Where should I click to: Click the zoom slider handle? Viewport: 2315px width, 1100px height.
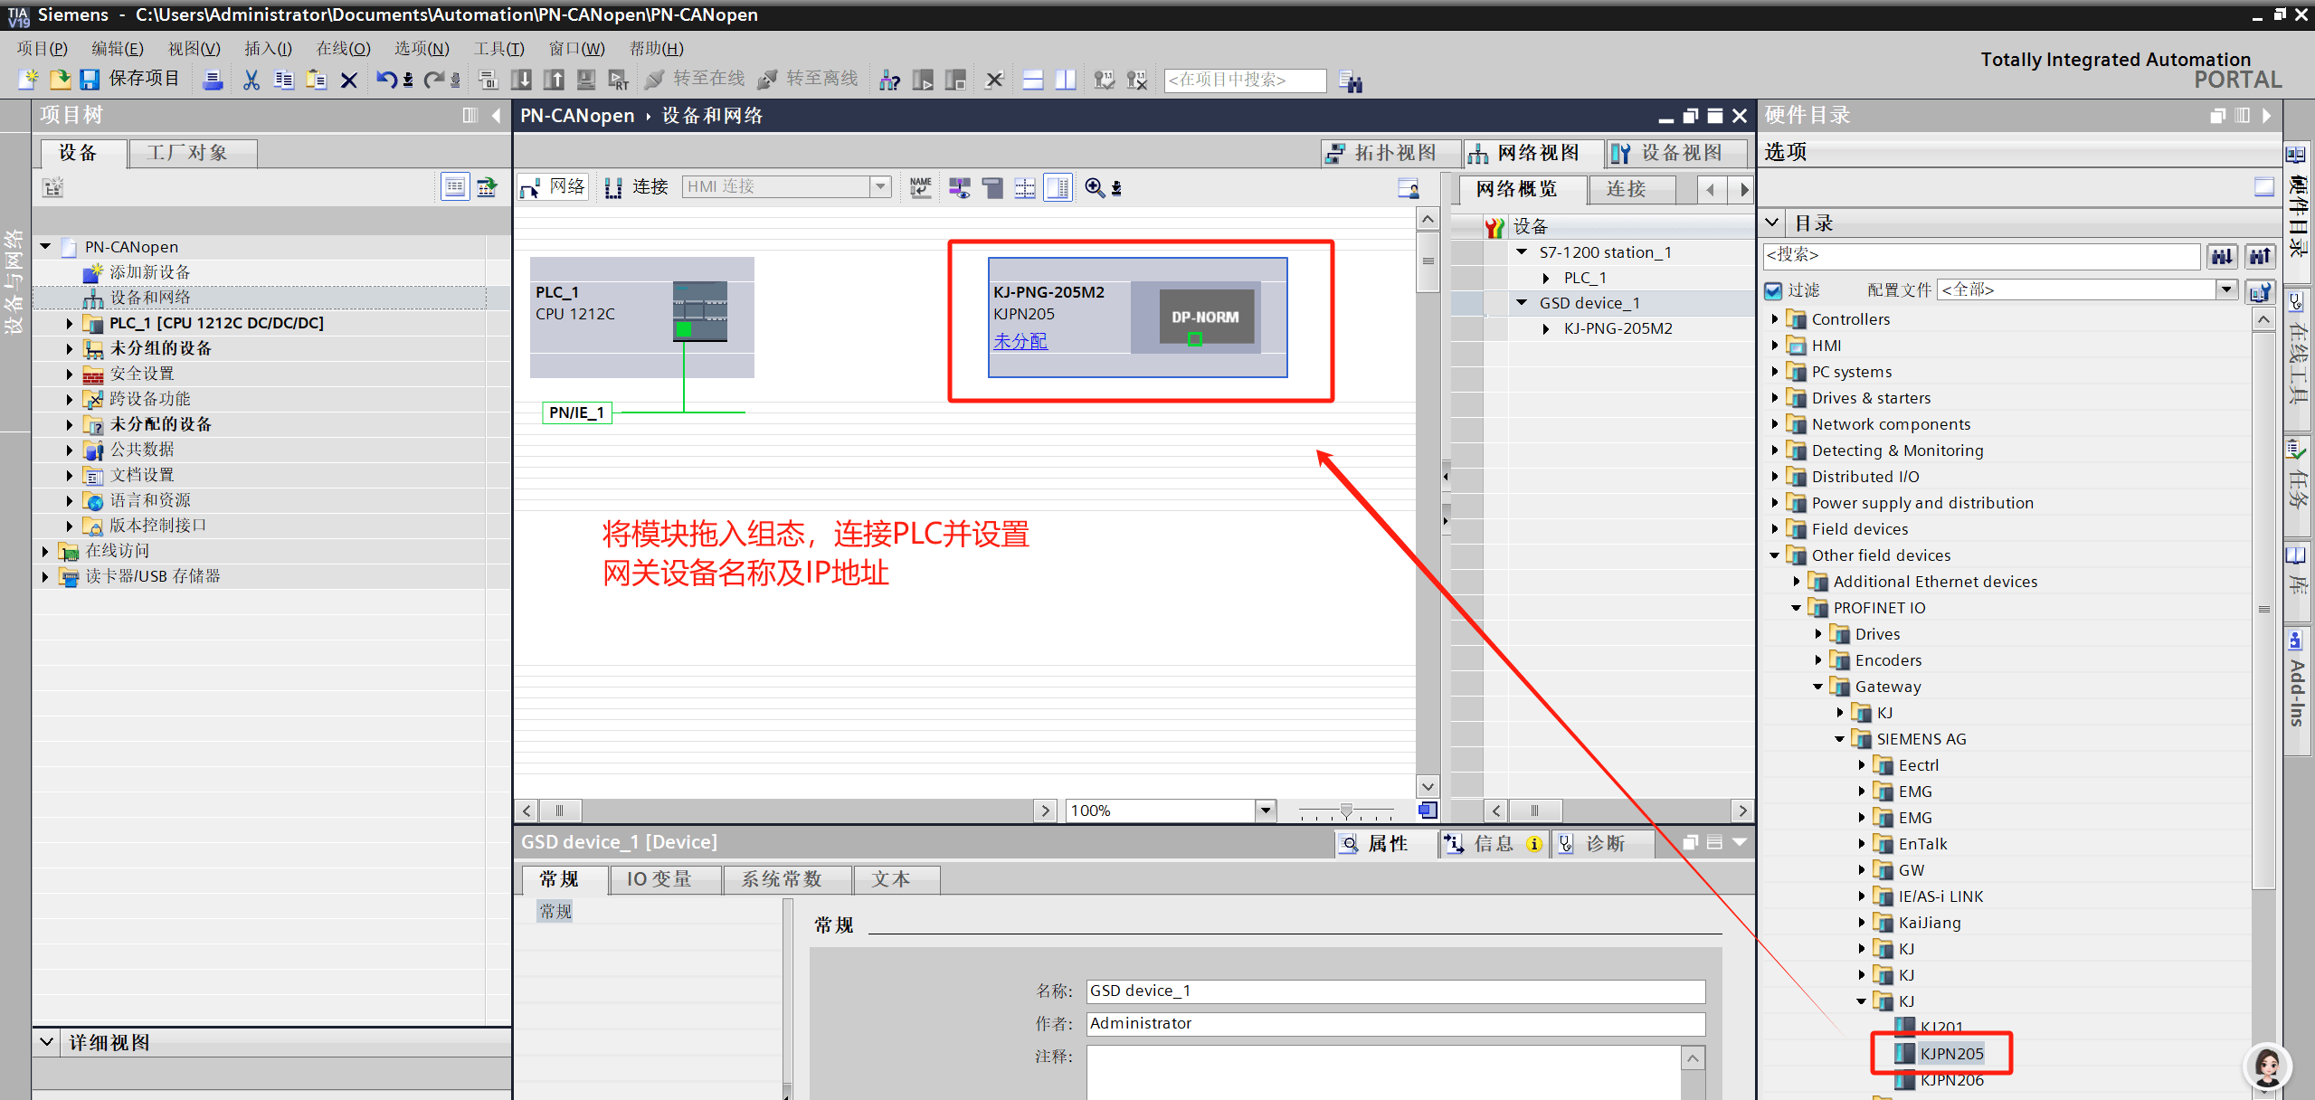(1346, 811)
